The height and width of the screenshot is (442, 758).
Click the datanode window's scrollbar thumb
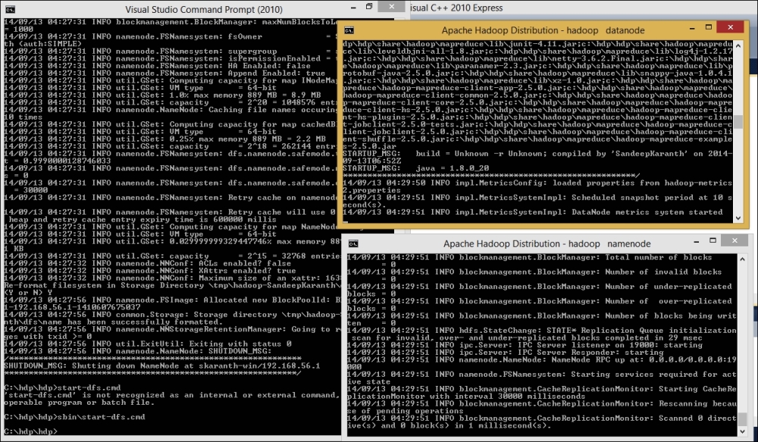coord(738,122)
